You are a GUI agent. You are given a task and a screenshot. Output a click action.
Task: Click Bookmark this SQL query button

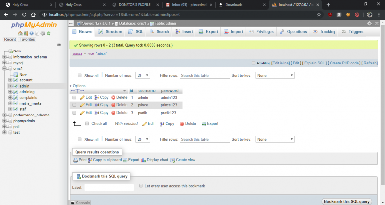click(346, 201)
